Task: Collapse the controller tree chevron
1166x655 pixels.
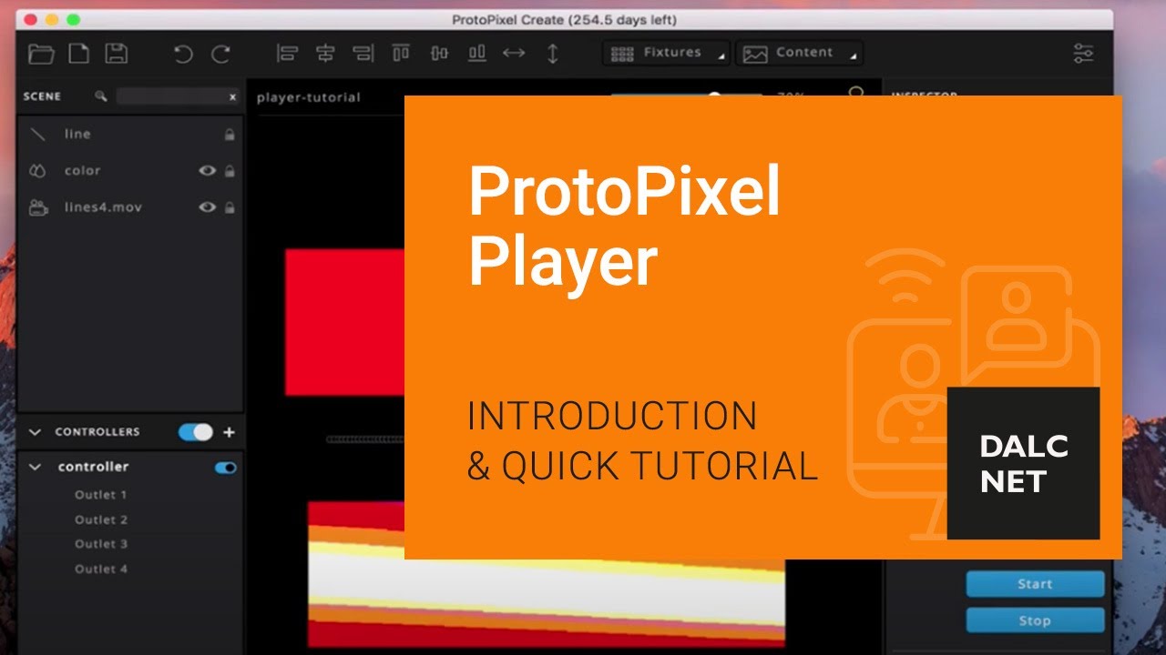Action: [x=36, y=468]
